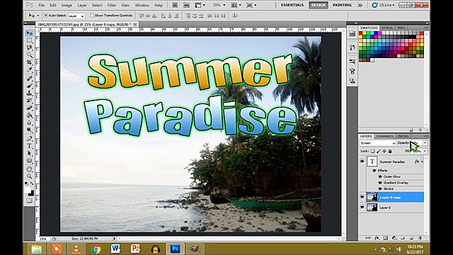Expand more workspaces chevron

coord(360,5)
